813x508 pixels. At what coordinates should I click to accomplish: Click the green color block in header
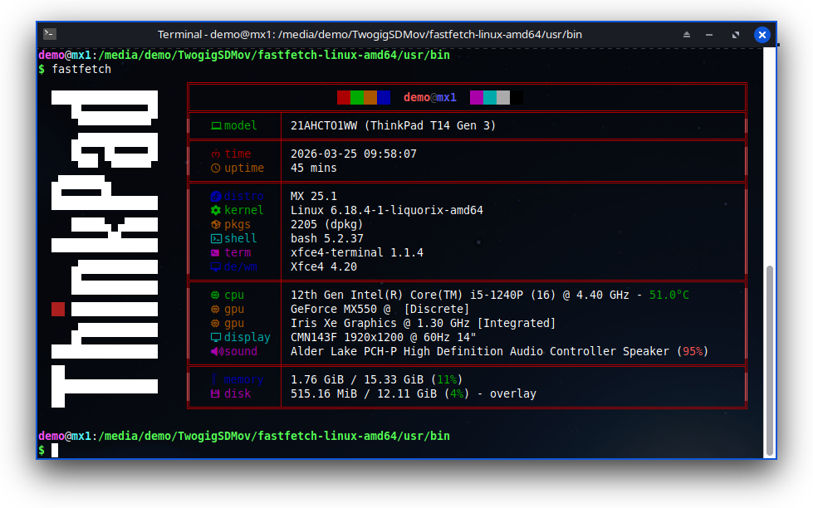coord(357,97)
